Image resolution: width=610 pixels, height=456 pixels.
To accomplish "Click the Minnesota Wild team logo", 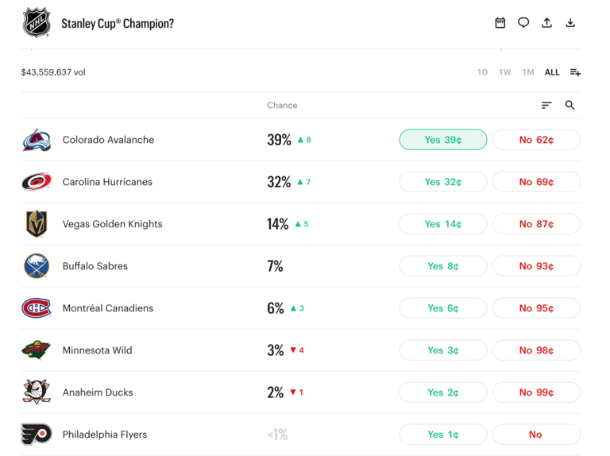I will coord(37,350).
